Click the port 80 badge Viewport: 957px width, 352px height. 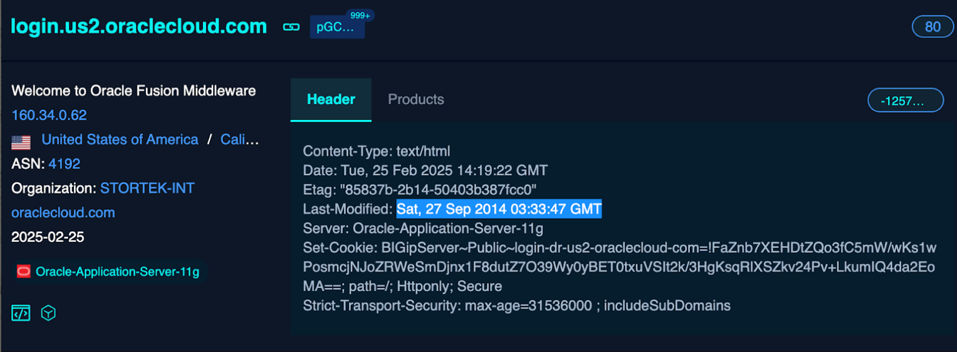933,27
